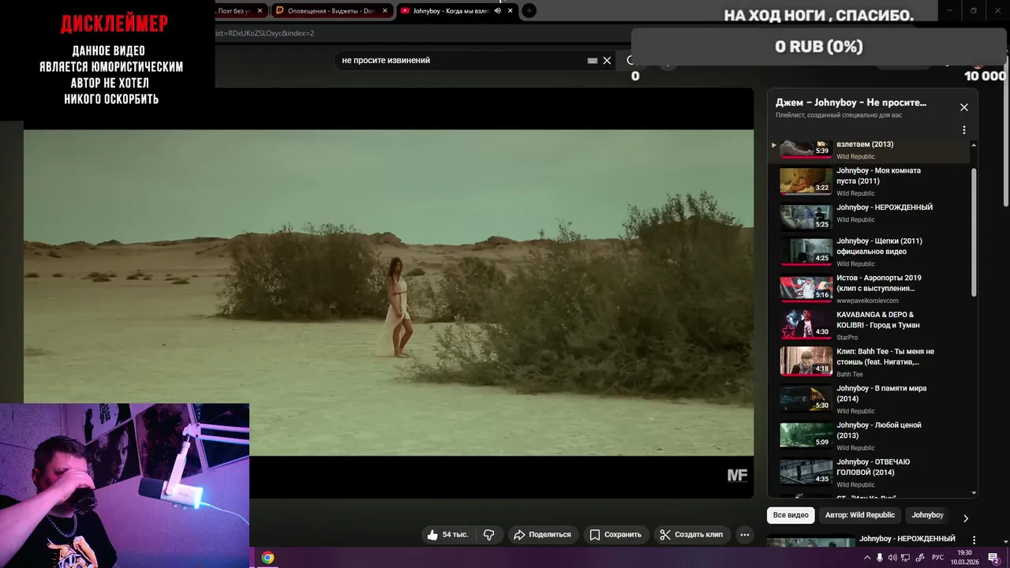Play Johnyboy - Моя комната пуста (2011)
1010x568 pixels.
pyautogui.click(x=878, y=175)
